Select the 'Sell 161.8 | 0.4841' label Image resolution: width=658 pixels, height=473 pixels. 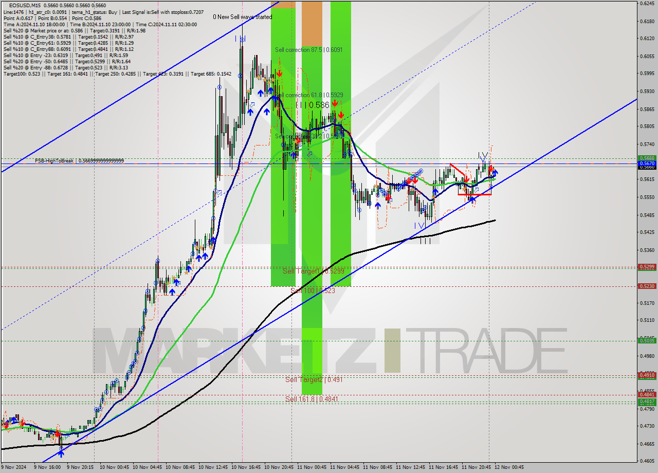click(312, 399)
